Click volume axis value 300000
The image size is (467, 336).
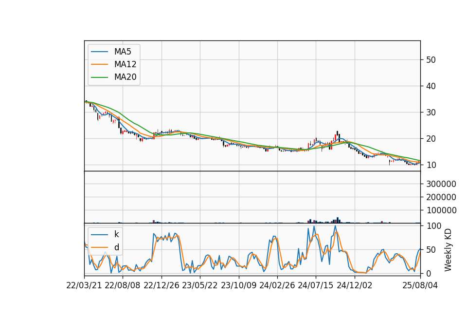[x=441, y=184]
